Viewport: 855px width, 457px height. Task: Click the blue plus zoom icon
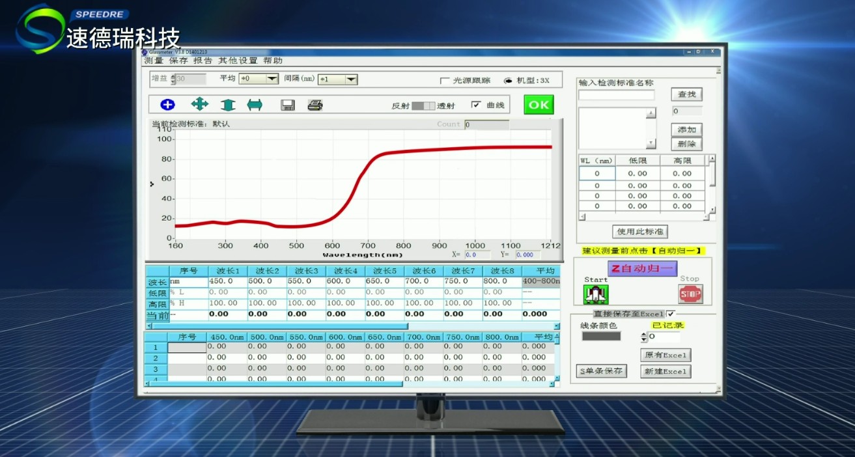click(x=167, y=105)
